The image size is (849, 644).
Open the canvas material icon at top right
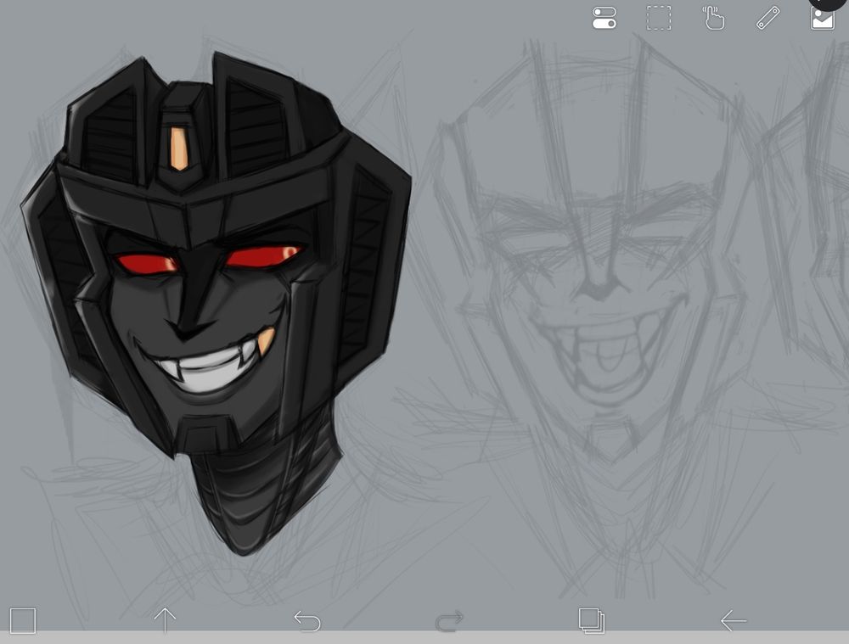click(x=823, y=18)
